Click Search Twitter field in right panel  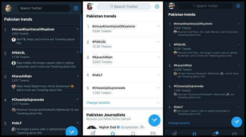pos(205,6)
